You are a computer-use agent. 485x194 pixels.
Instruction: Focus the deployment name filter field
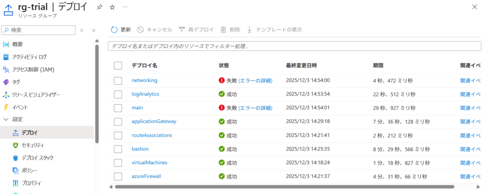click(x=294, y=46)
